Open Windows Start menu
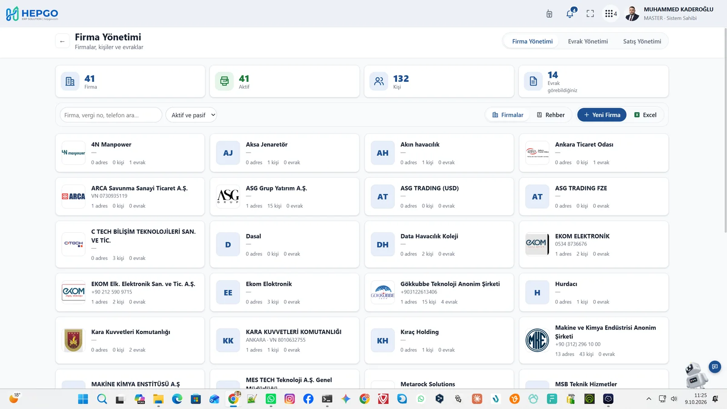The image size is (727, 409). (83, 399)
